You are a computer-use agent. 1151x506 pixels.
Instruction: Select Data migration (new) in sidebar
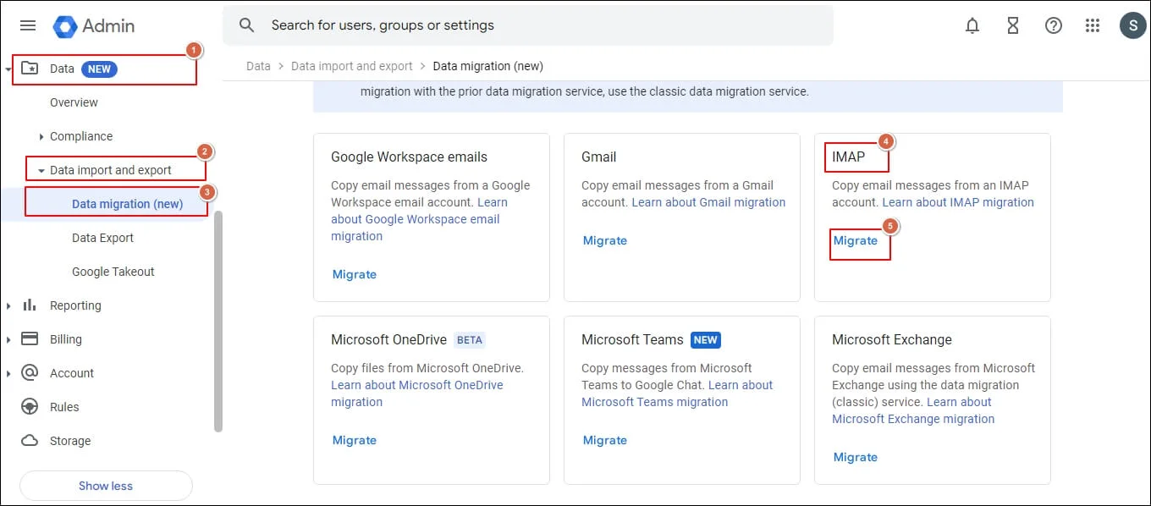click(x=127, y=204)
